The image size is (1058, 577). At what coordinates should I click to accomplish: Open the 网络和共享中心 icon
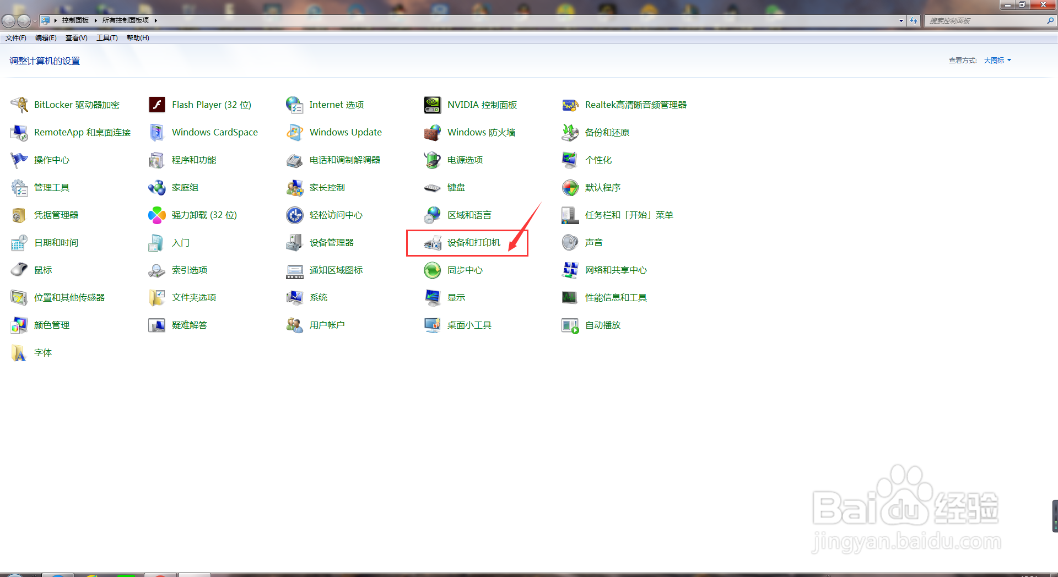click(570, 270)
